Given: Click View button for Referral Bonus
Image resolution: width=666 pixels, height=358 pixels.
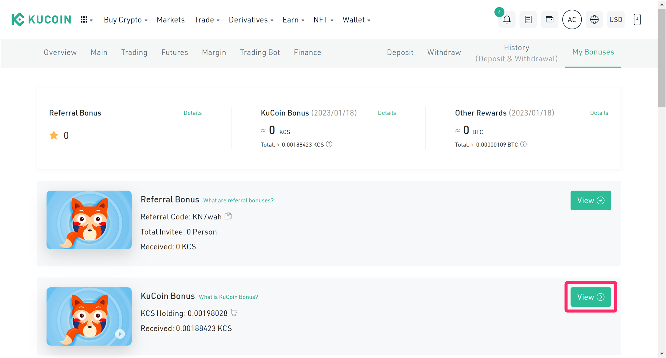Looking at the screenshot, I should pos(591,200).
